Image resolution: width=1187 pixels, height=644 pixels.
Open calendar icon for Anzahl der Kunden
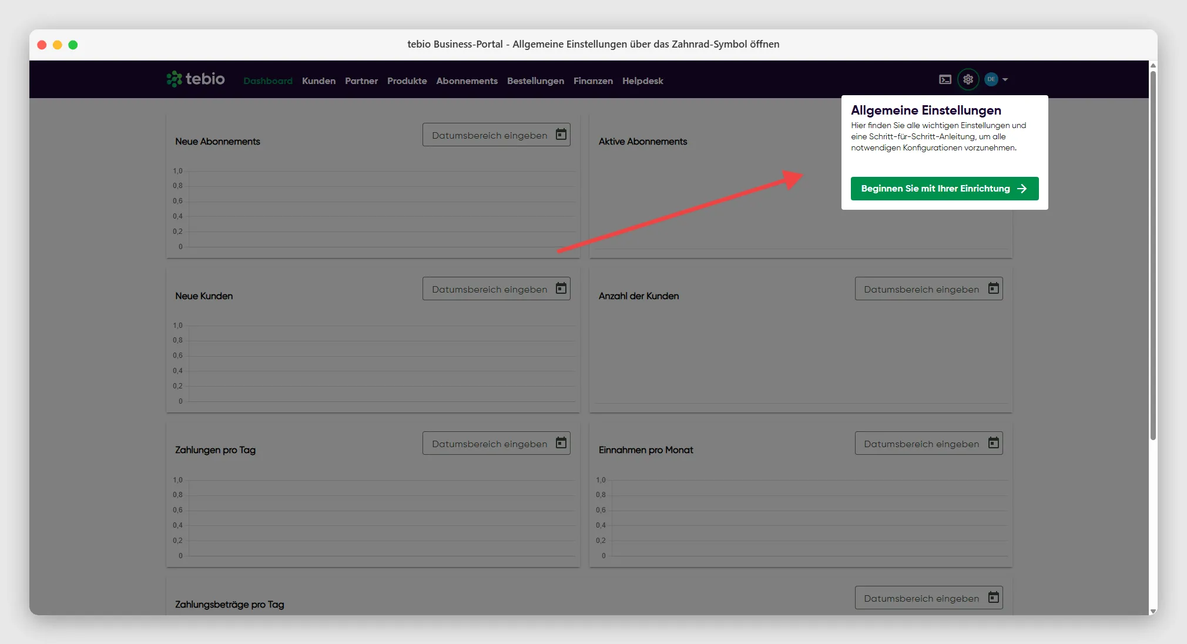point(994,289)
